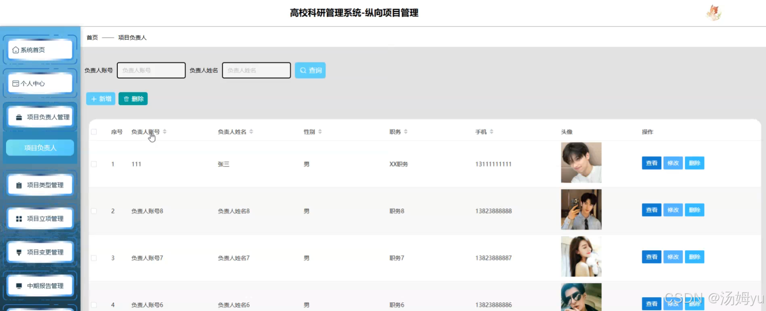Sort by 负责人账号 using its sort arrows
This screenshot has width=766, height=311.
pyautogui.click(x=165, y=132)
